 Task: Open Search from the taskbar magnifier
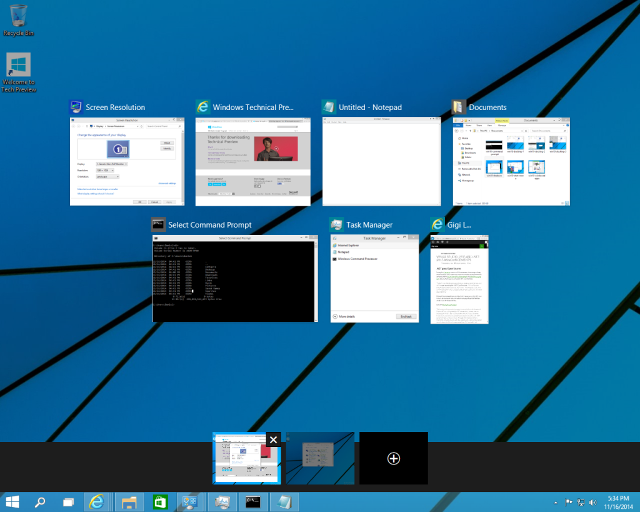(x=39, y=502)
